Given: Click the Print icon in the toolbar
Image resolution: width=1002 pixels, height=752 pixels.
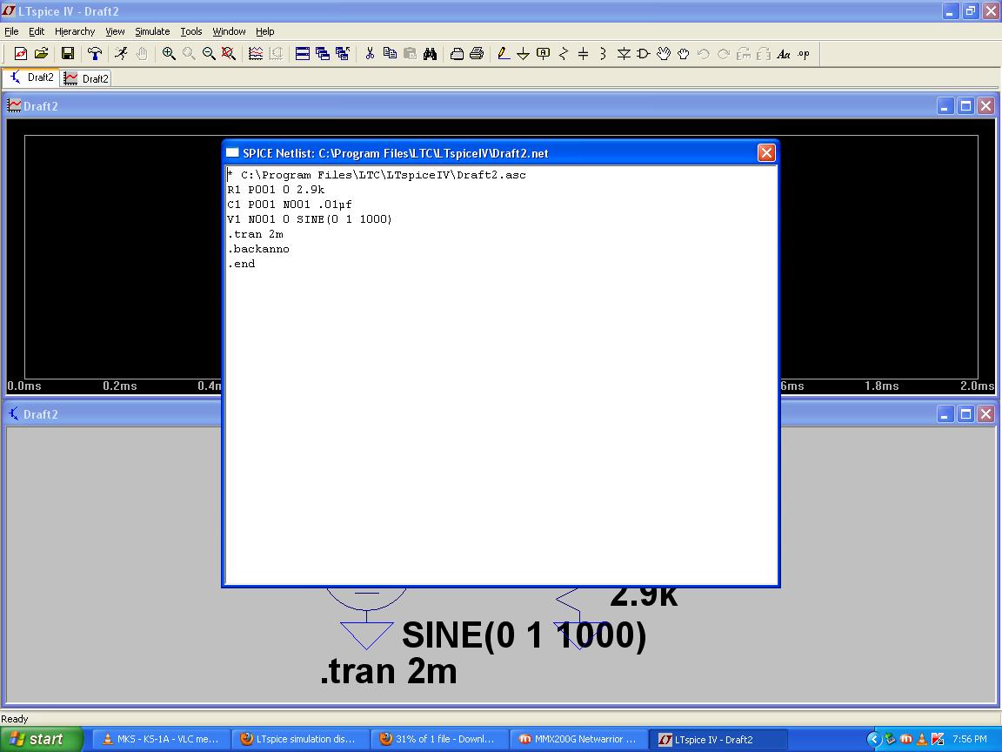Looking at the screenshot, I should click(x=477, y=54).
